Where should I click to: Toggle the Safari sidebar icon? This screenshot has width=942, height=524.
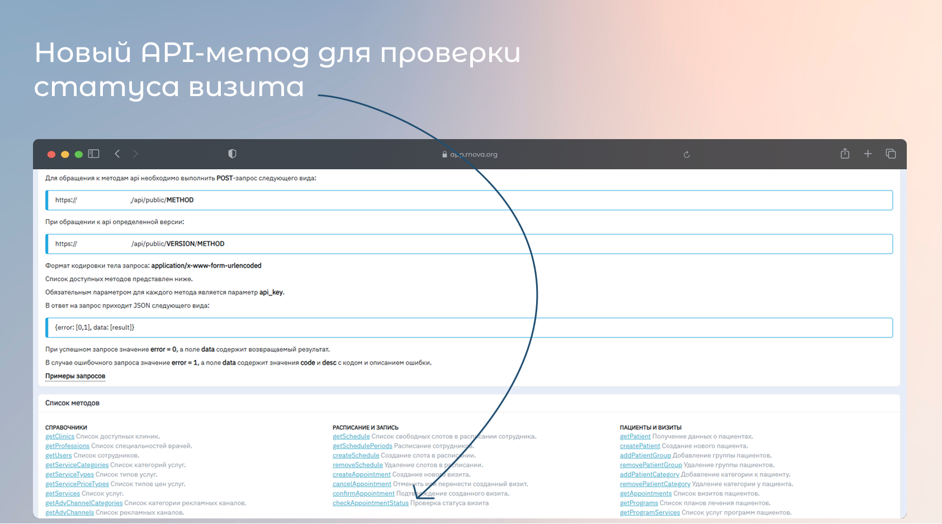coord(94,154)
